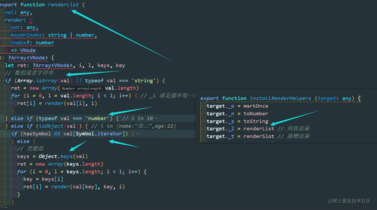
Task: Click the 'index?' optional parameter
Action: (x=22, y=43)
